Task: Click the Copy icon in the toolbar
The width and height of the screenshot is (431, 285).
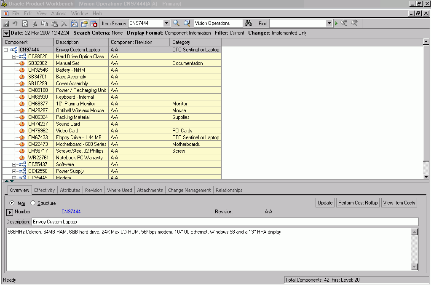Action: 44,24
